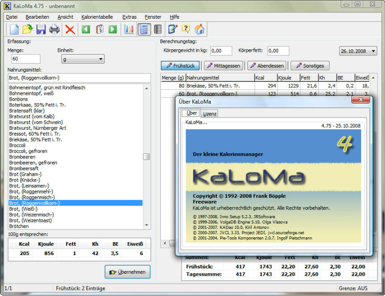Open the database table icon
Viewport: 385px width, 296px height.
[x=158, y=30]
